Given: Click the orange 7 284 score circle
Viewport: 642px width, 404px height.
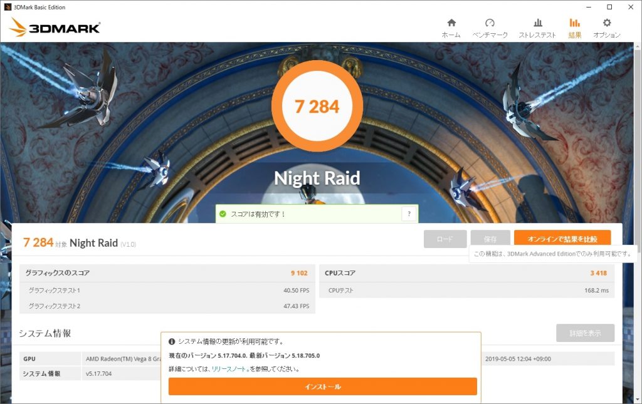Looking at the screenshot, I should point(317,106).
